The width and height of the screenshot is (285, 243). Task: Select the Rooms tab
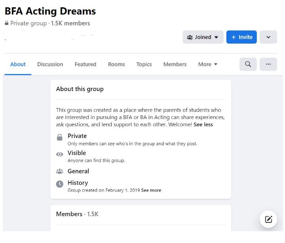coord(116,64)
